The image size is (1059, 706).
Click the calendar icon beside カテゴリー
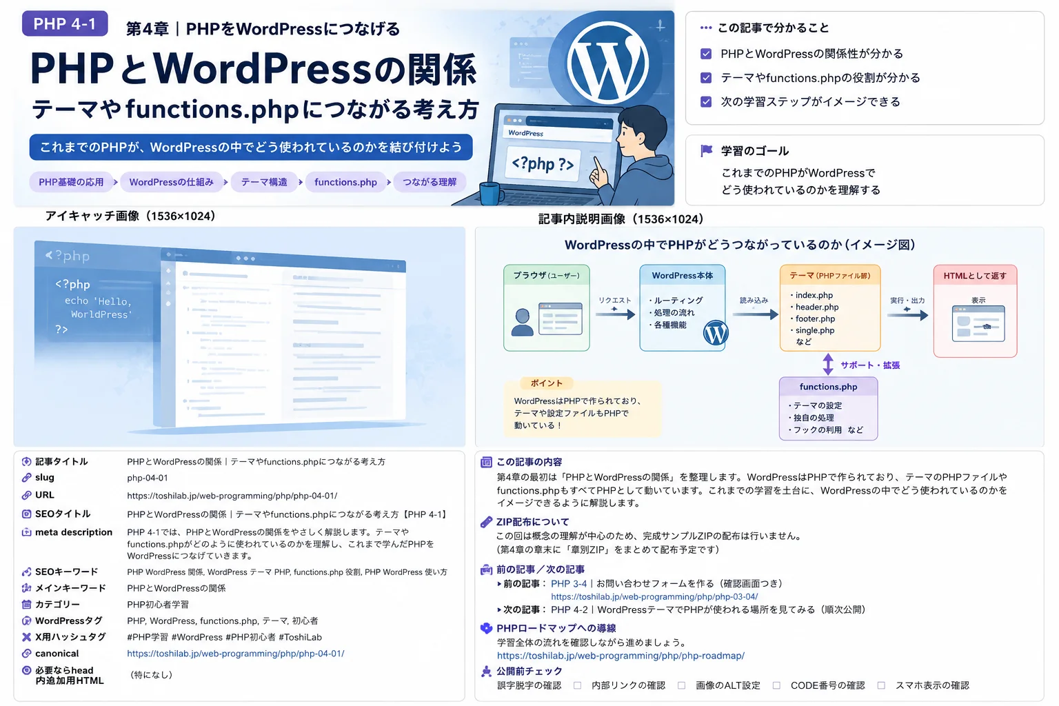[x=26, y=604]
